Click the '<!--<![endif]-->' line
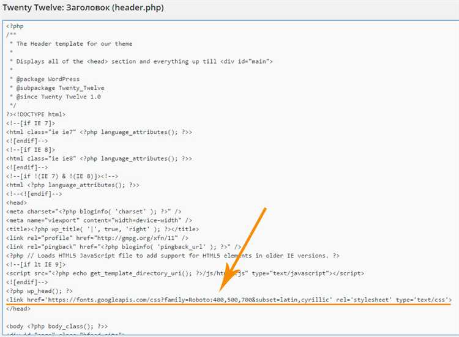Screen dimensions: 459x337 pyautogui.click(x=34, y=194)
